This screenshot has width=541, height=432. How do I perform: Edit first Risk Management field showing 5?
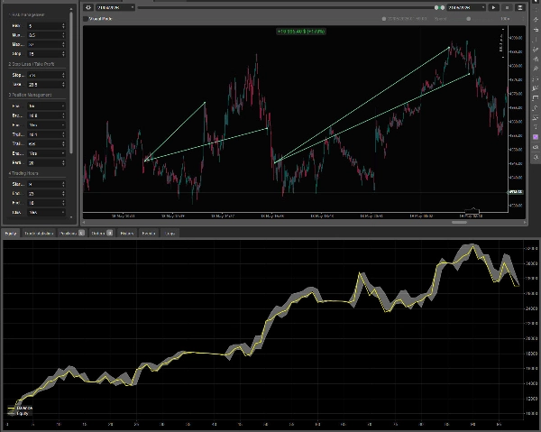click(x=46, y=26)
